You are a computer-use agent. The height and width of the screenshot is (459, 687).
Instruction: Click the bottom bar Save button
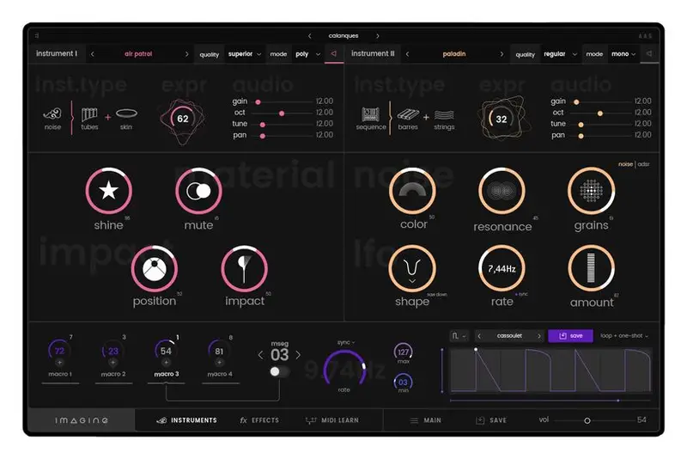[491, 420]
